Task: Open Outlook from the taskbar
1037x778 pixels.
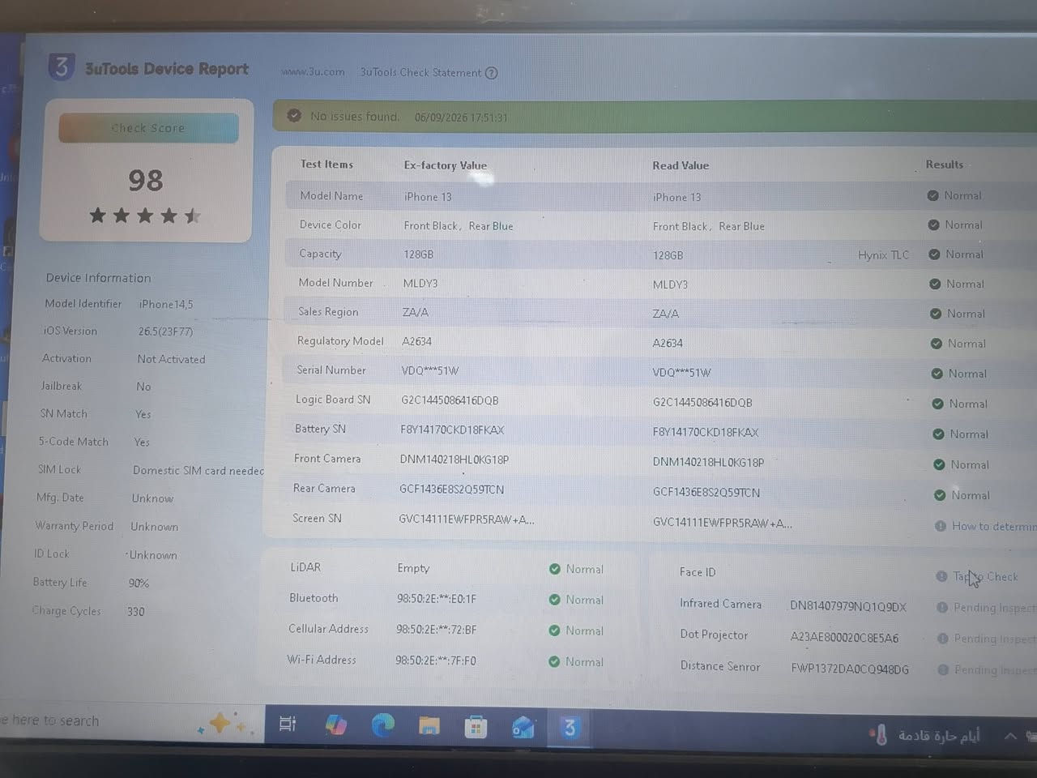Action: [523, 728]
